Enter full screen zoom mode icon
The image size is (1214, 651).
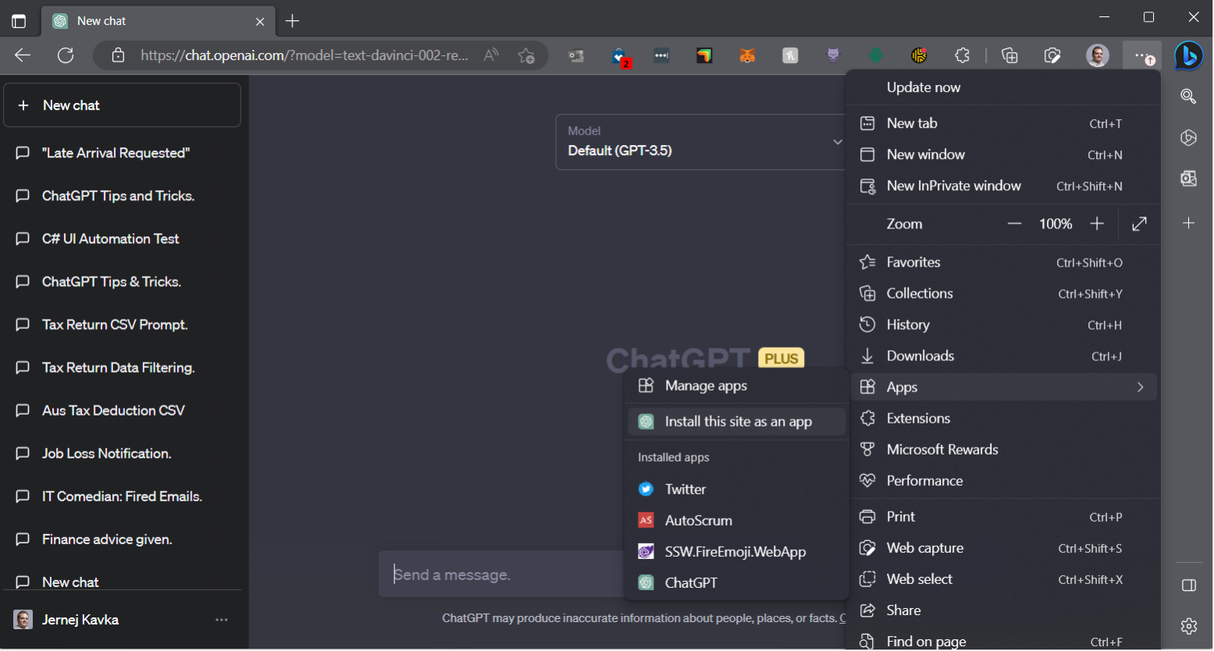point(1139,224)
